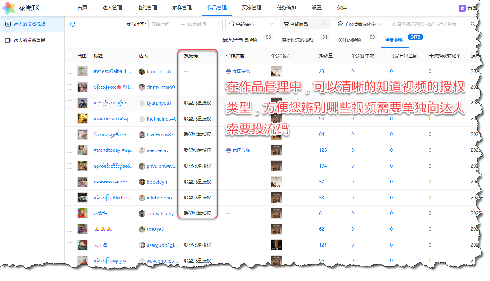Screen dimensions: 490x281
Task: Expand the 全部商品 dropdown
Action: (305, 24)
